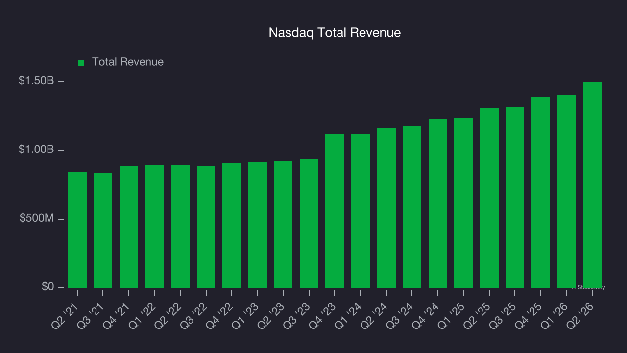Click the Nasdaq Total Revenue chart title
The height and width of the screenshot is (353, 627).
[x=335, y=33]
